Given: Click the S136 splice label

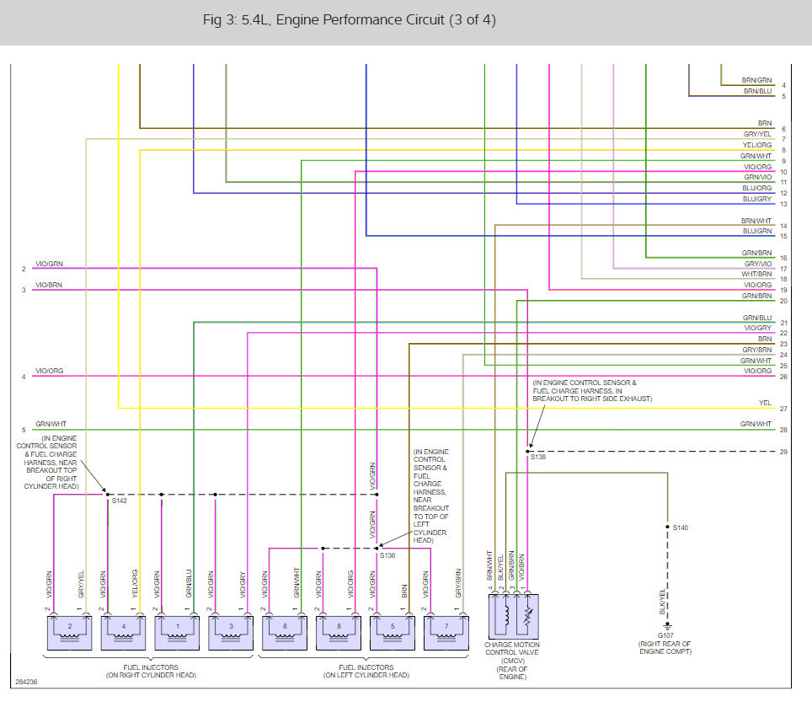Looking at the screenshot, I should (x=387, y=555).
